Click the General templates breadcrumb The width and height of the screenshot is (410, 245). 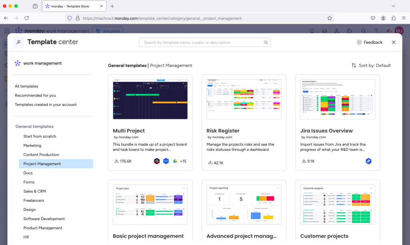click(x=127, y=65)
